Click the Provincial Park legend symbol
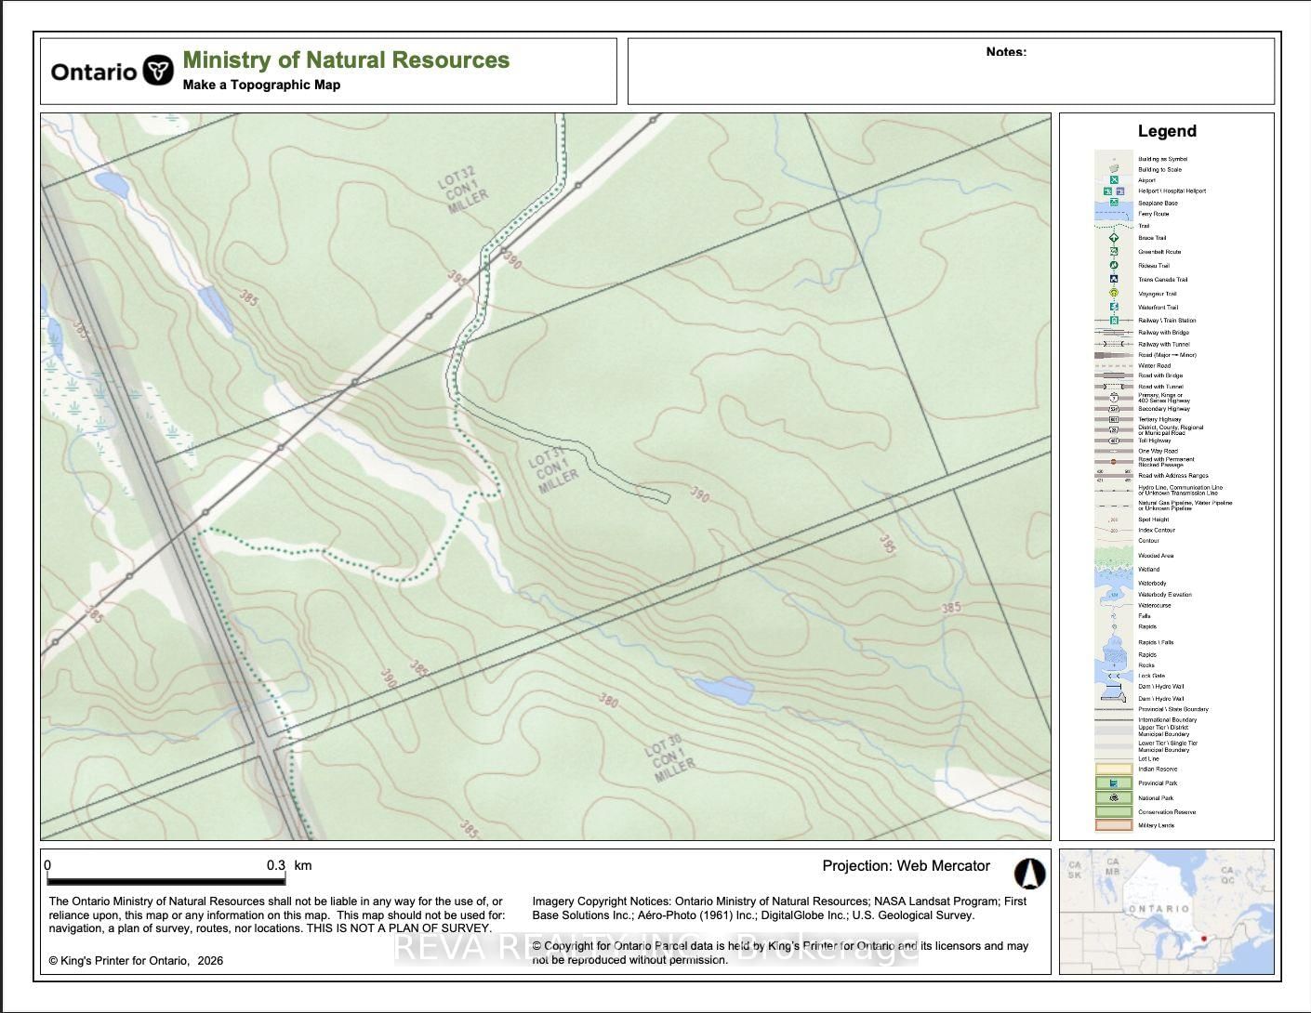 pyautogui.click(x=1114, y=783)
